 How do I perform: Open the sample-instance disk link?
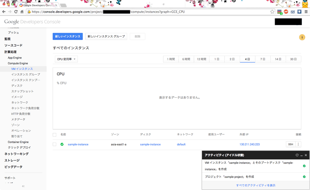tap(150, 144)
